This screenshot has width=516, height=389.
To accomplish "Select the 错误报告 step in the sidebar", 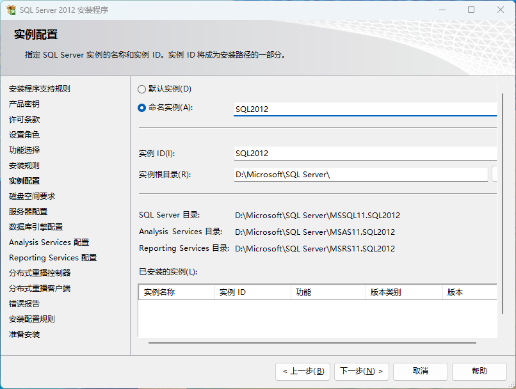I will click(24, 304).
